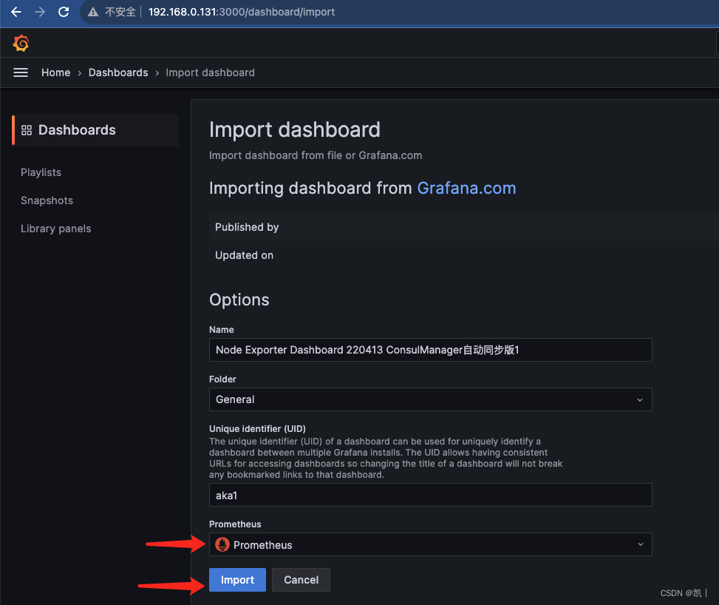
Task: Click the Folder dropdown chevron
Action: pyautogui.click(x=640, y=400)
